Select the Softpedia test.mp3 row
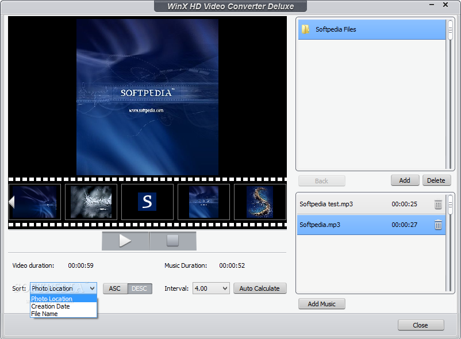The image size is (461, 339). [371, 204]
